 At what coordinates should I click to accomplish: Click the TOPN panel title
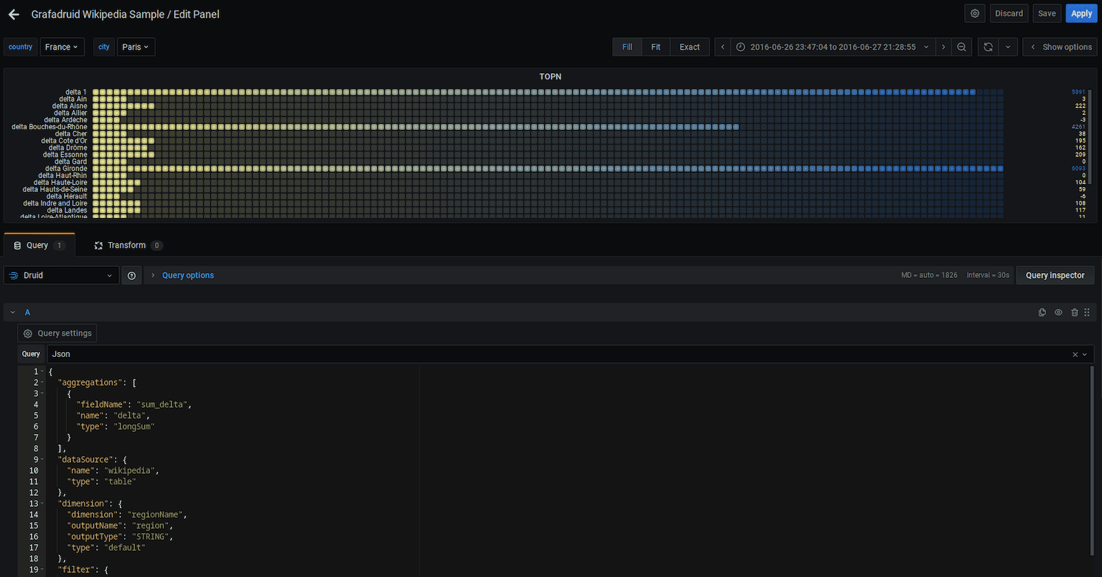tap(550, 76)
